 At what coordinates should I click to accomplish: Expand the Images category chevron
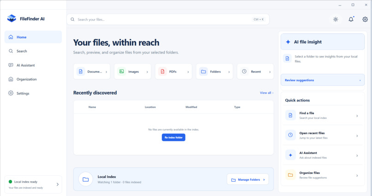pos(147,72)
